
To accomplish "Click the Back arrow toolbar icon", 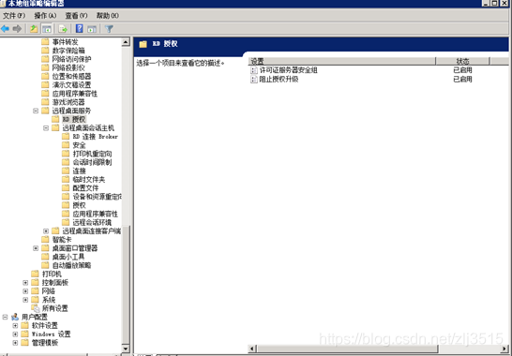I will tap(5, 29).
